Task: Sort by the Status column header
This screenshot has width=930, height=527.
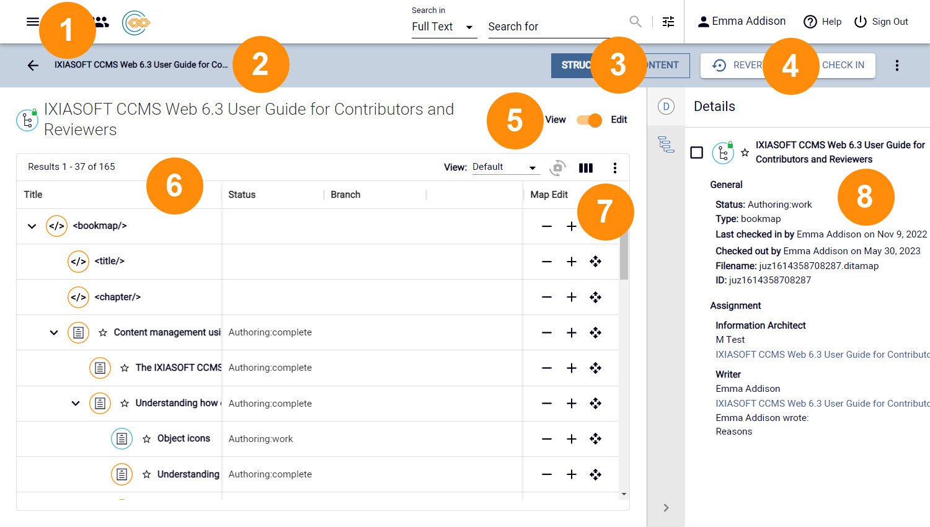Action: 242,195
